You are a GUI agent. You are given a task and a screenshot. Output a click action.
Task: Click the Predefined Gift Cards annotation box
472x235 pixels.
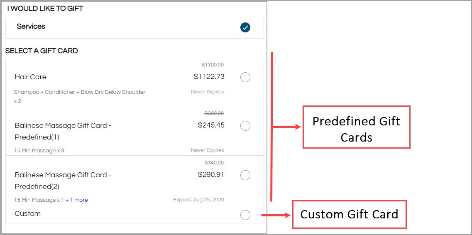coord(357,127)
